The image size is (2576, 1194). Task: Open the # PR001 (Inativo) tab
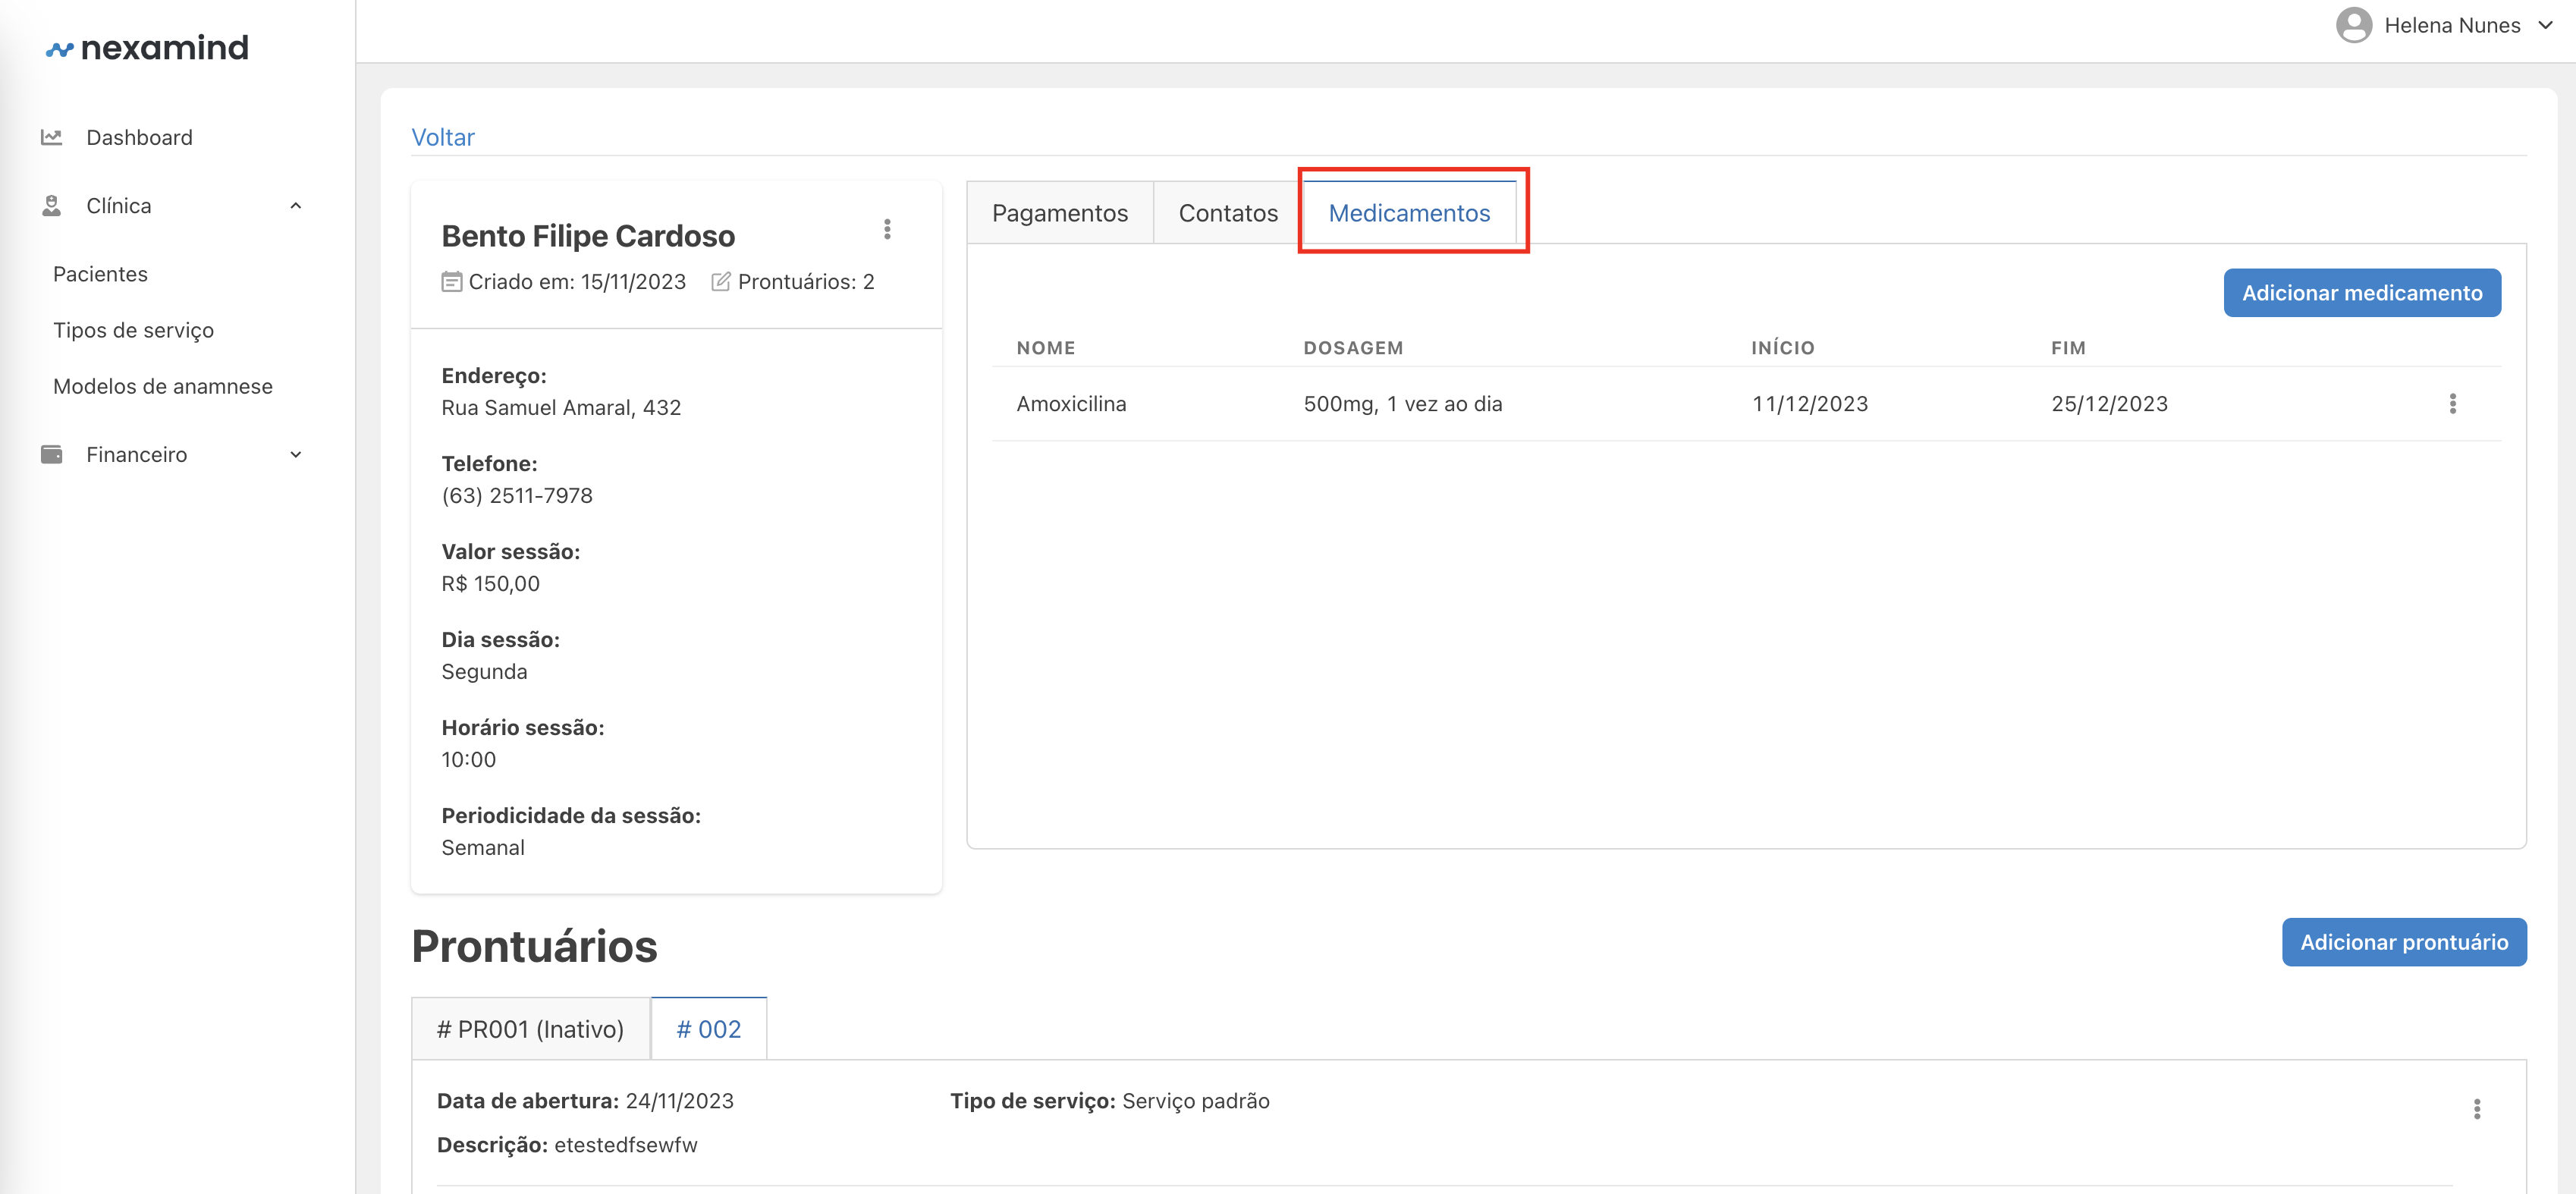(530, 1029)
